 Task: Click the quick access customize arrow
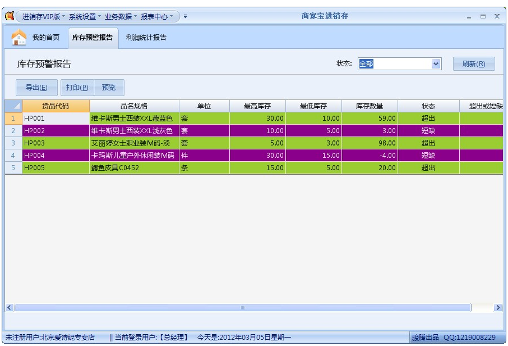pyautogui.click(x=186, y=17)
